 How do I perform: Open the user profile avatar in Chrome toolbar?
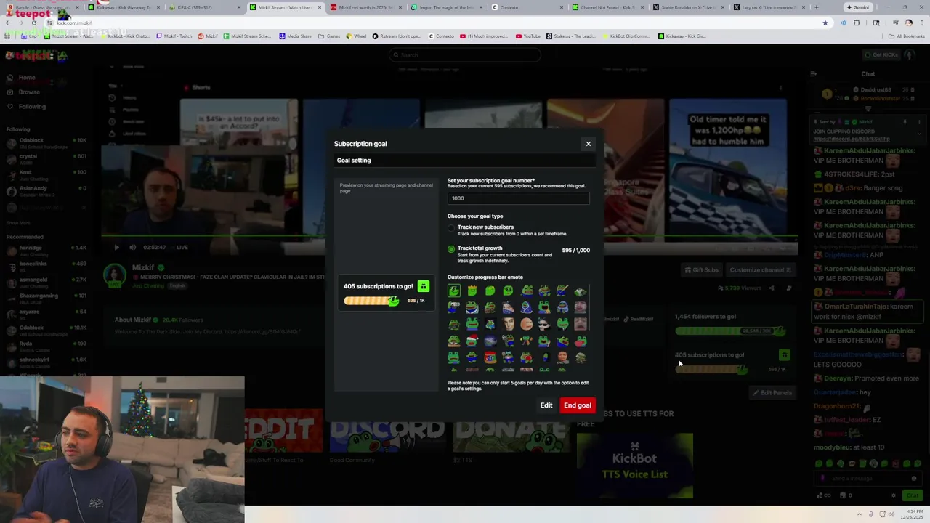[908, 23]
